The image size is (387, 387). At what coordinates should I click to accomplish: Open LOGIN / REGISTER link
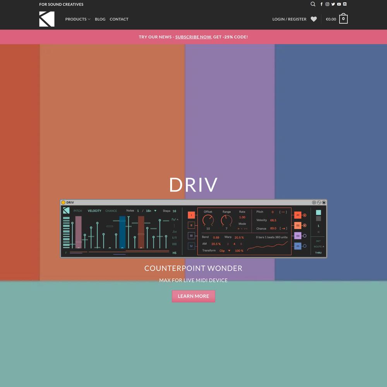(289, 19)
